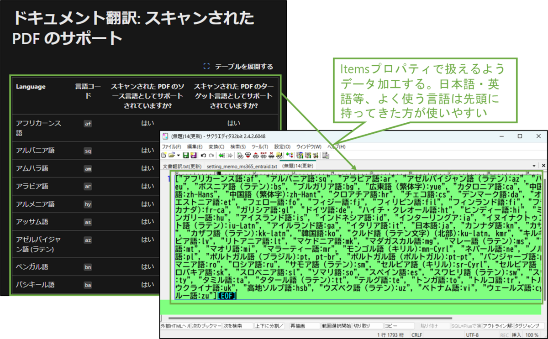Click the 次のブックマーク function key button
The height and width of the screenshot is (339, 548).
[206, 326]
